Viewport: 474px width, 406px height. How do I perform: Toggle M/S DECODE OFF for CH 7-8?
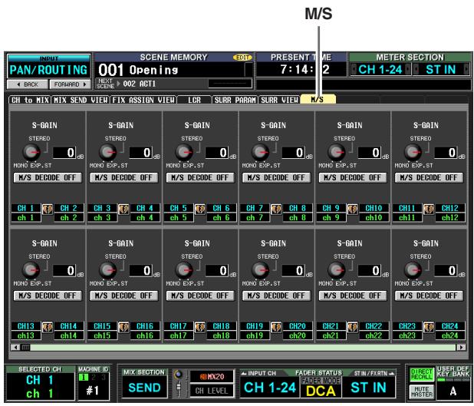(x=276, y=177)
